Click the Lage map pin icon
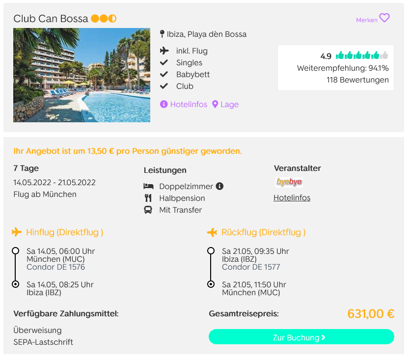Viewport: 409px width, 359px height. point(215,104)
